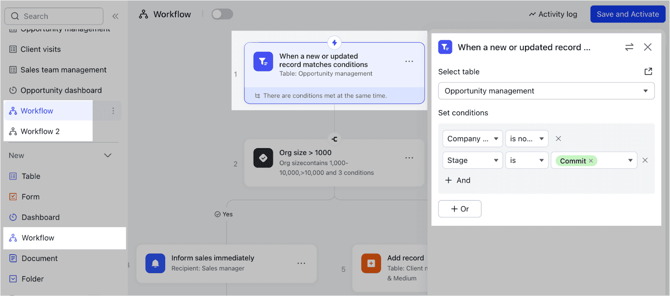
Task: Open the Stage field dropdown
Action: (x=472, y=160)
